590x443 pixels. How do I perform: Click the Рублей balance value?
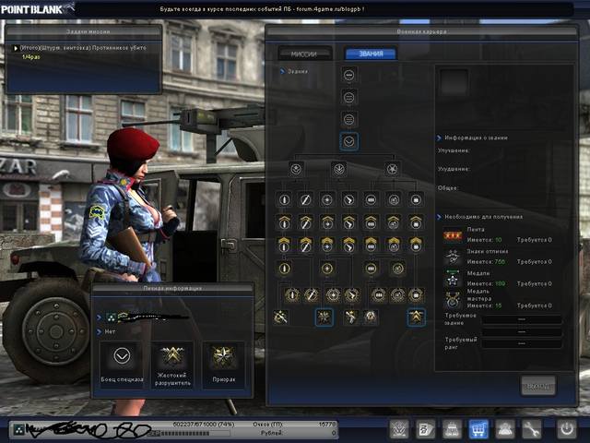click(x=334, y=434)
